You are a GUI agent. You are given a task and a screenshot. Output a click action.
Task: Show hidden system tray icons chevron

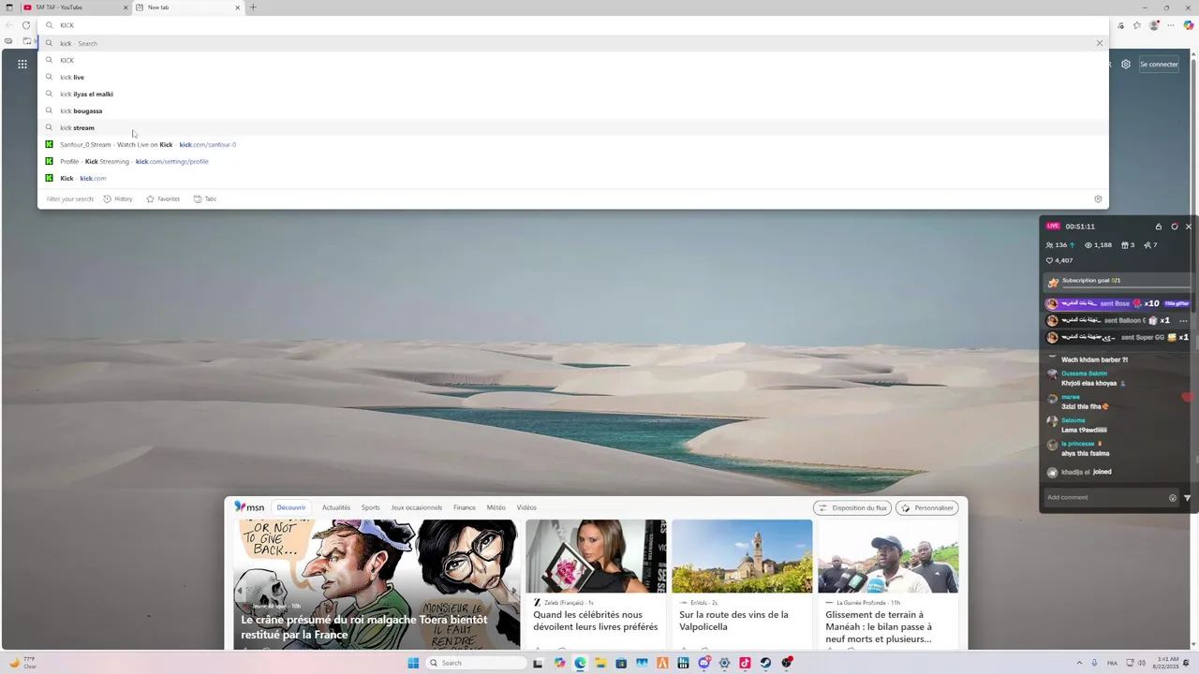[1077, 663]
